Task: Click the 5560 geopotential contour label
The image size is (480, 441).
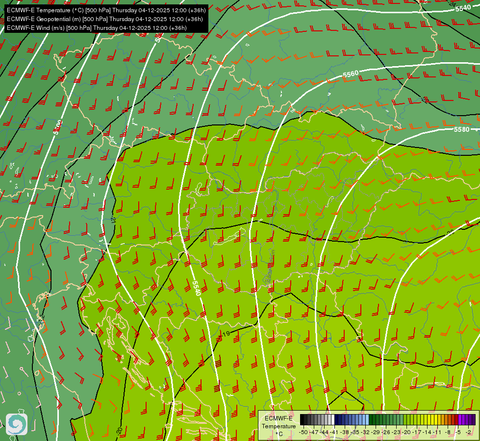Action: pos(351,74)
